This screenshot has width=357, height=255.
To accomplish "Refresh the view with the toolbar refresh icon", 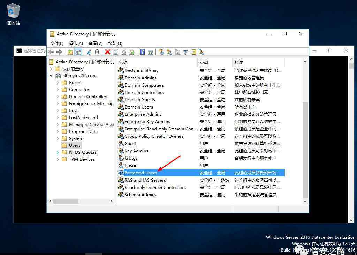I will click(124, 52).
